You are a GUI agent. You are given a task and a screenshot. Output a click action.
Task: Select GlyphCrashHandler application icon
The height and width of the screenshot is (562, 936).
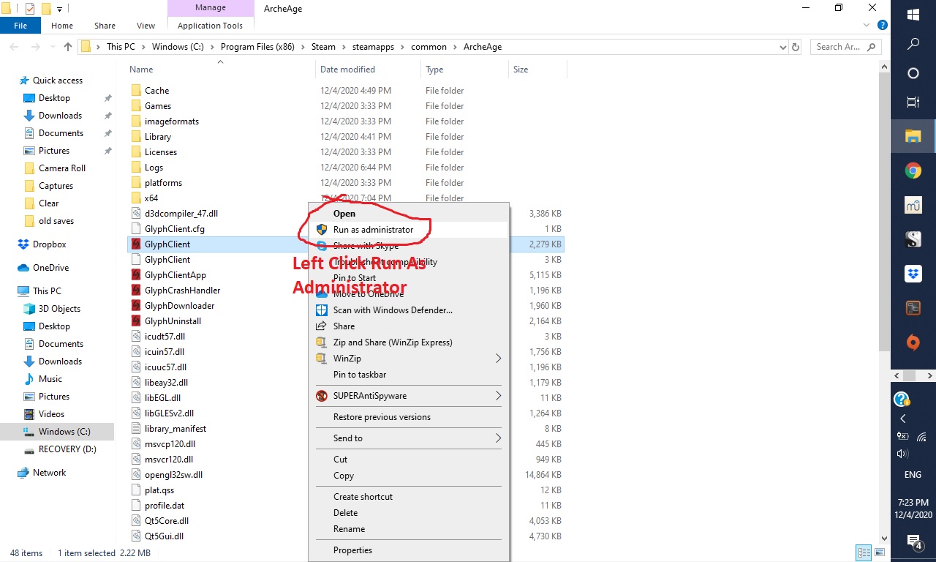pyautogui.click(x=136, y=291)
